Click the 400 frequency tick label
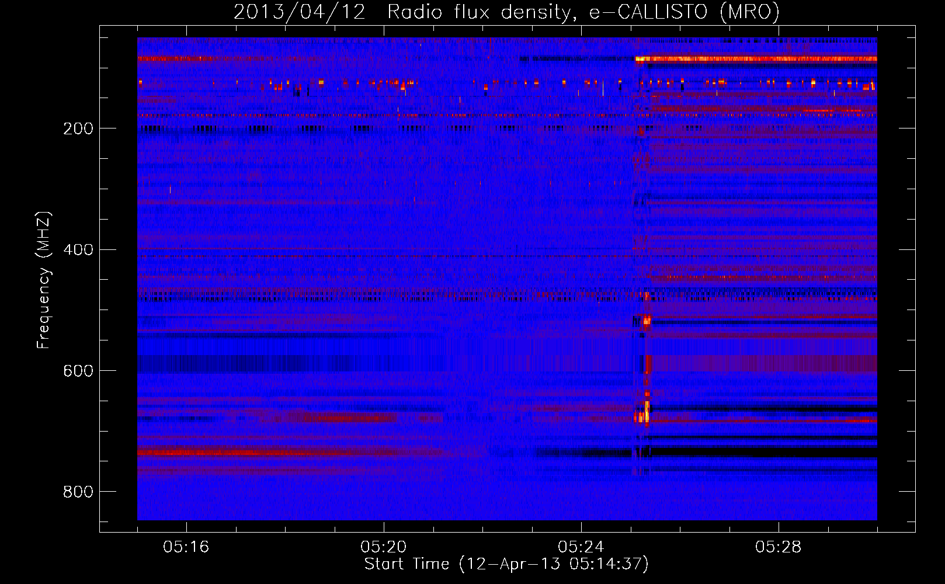Image resolution: width=945 pixels, height=584 pixels. (x=78, y=250)
